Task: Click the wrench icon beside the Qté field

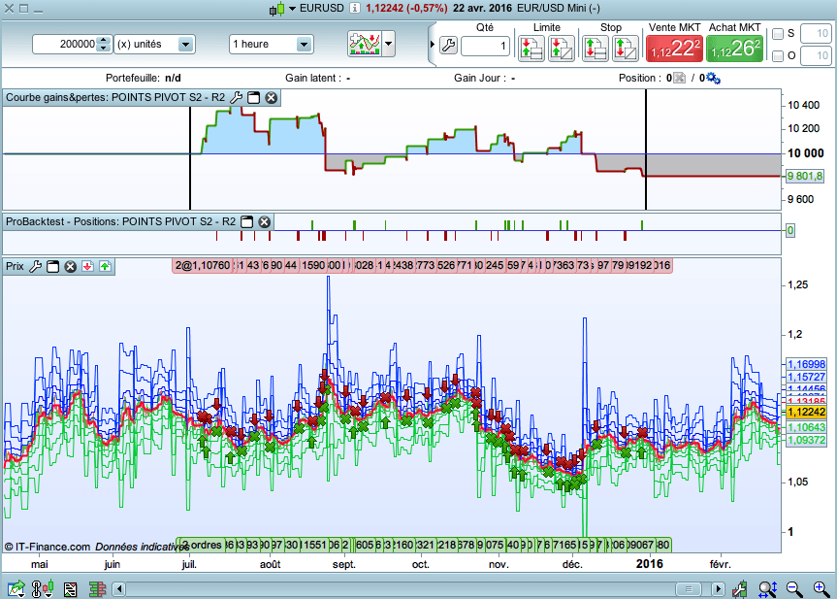Action: point(448,46)
